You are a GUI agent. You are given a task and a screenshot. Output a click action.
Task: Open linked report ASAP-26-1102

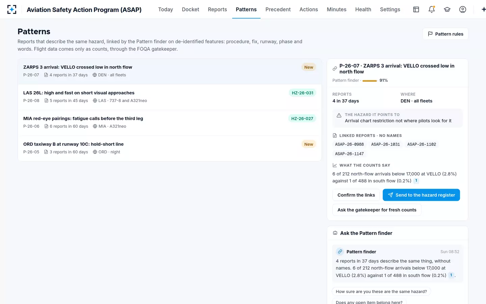coord(422,144)
